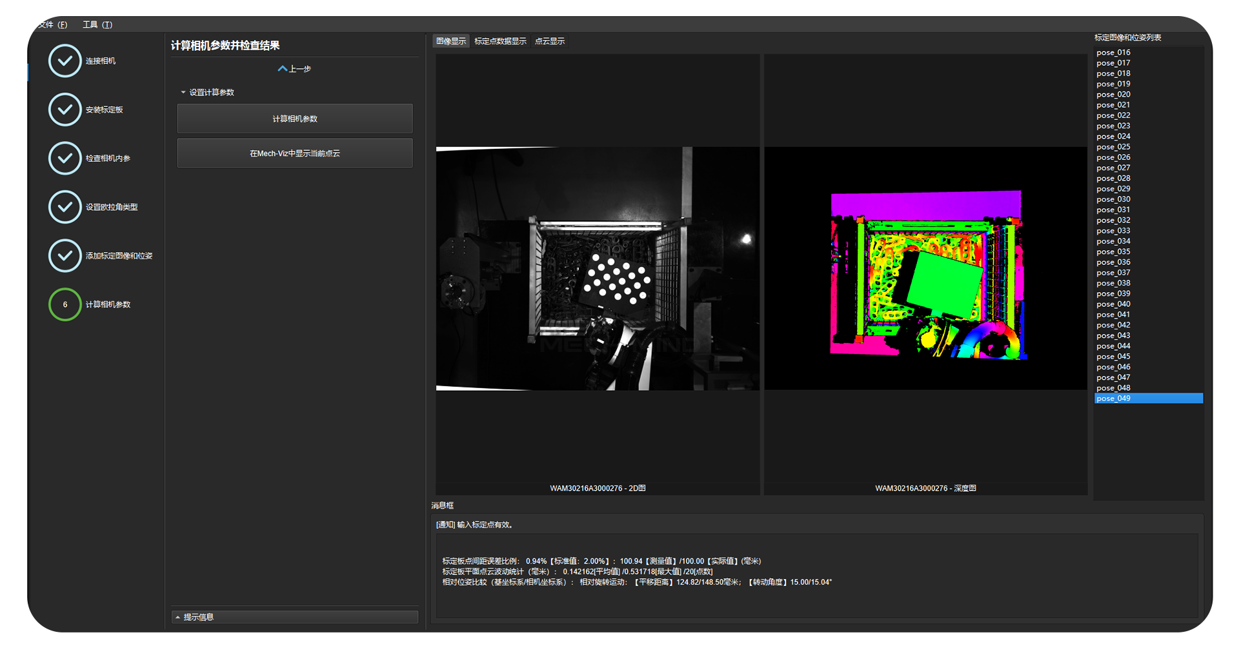Click the 连接相机 step label
This screenshot has height=646, width=1239.
pyautogui.click(x=101, y=61)
